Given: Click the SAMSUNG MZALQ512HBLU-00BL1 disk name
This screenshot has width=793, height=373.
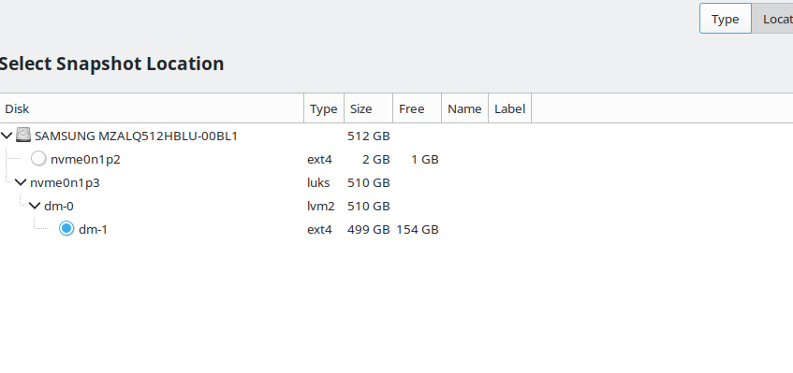Looking at the screenshot, I should [x=136, y=136].
